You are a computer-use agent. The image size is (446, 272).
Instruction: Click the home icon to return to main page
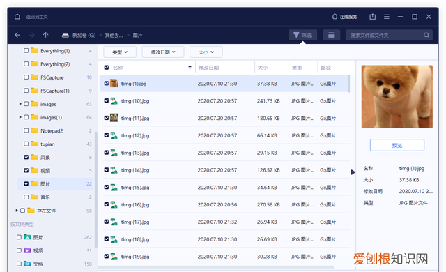point(17,17)
